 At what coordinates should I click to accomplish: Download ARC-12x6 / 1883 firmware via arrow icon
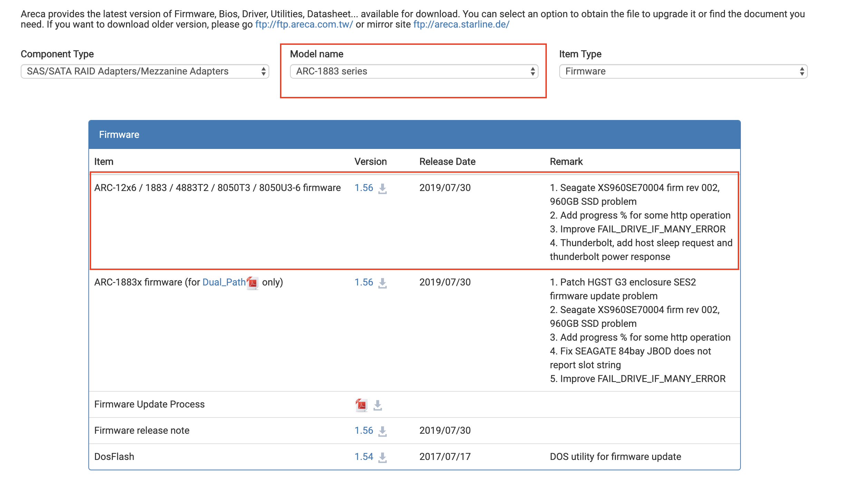click(x=383, y=189)
